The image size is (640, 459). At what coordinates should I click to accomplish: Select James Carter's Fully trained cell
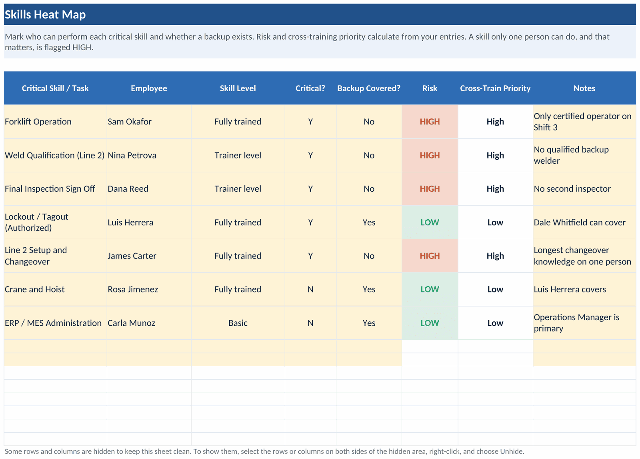click(x=238, y=256)
